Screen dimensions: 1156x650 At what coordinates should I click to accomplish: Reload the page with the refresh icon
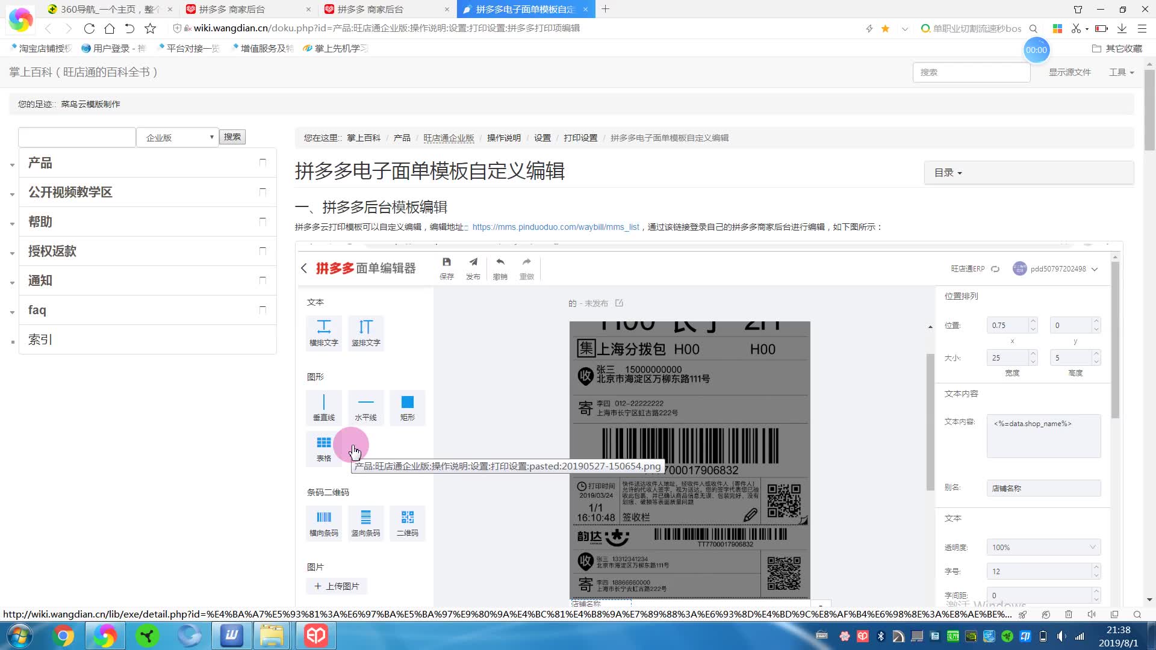tap(89, 28)
